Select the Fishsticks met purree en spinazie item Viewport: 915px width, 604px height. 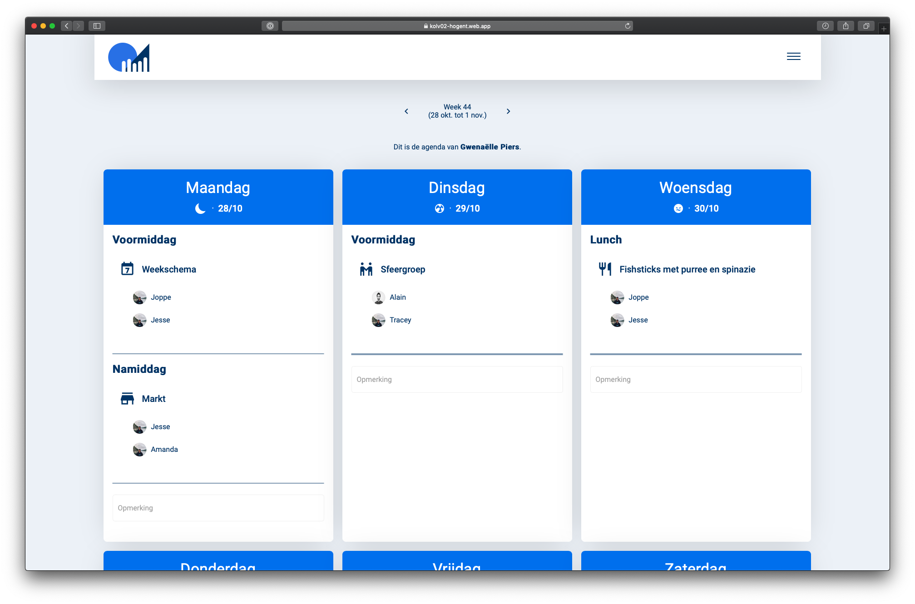tap(687, 269)
